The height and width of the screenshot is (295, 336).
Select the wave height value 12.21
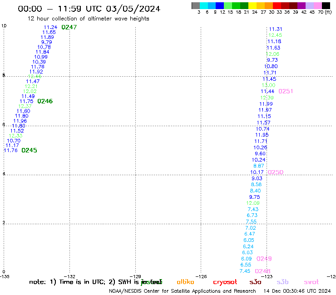[x=31, y=86]
